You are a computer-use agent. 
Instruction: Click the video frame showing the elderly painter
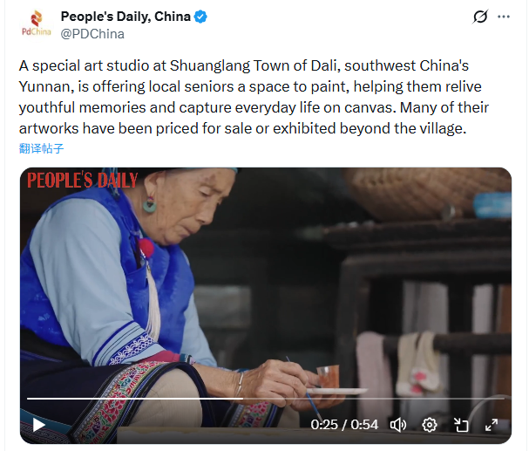266,287
